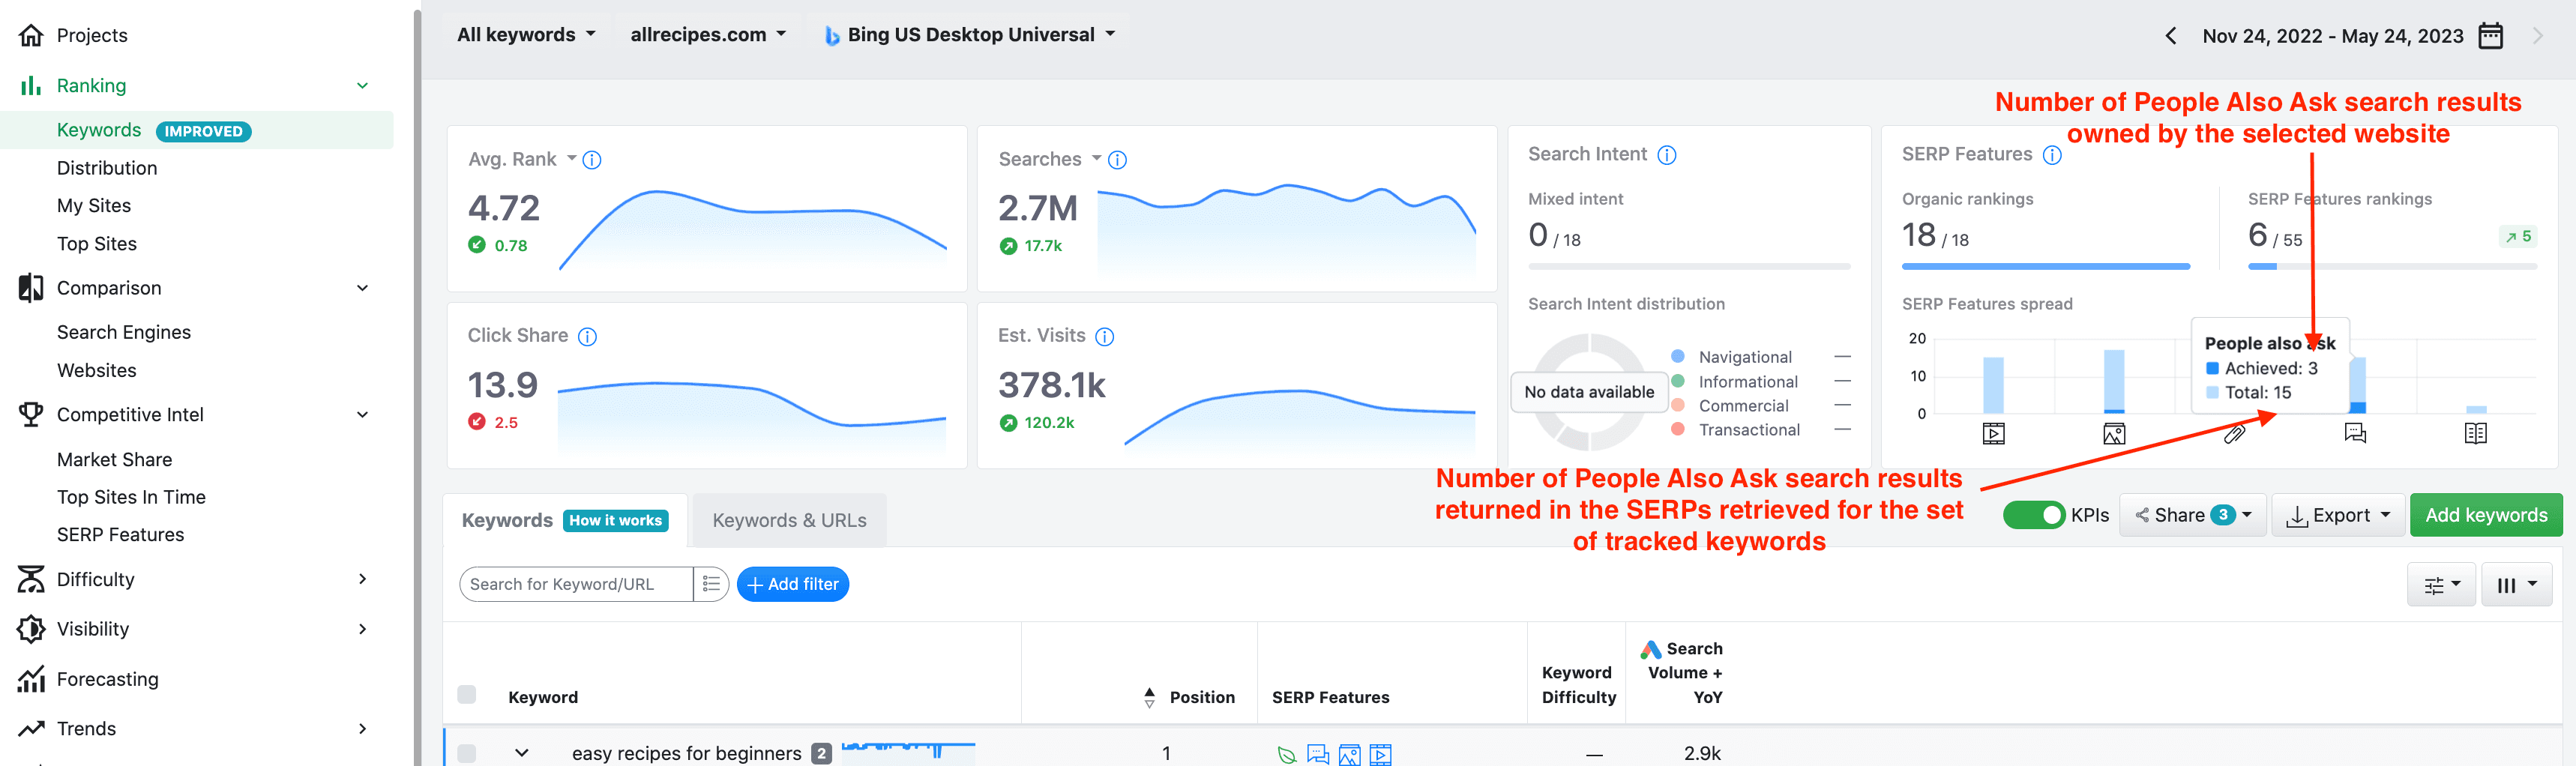Viewport: 2576px width, 766px height.
Task: Open Search Engines comparison link
Action: 124,333
